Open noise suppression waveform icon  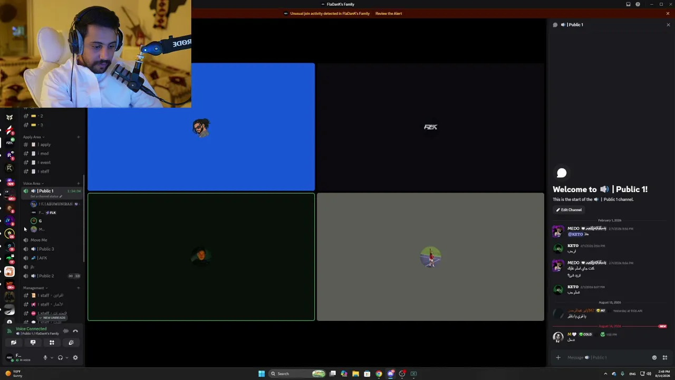65,331
